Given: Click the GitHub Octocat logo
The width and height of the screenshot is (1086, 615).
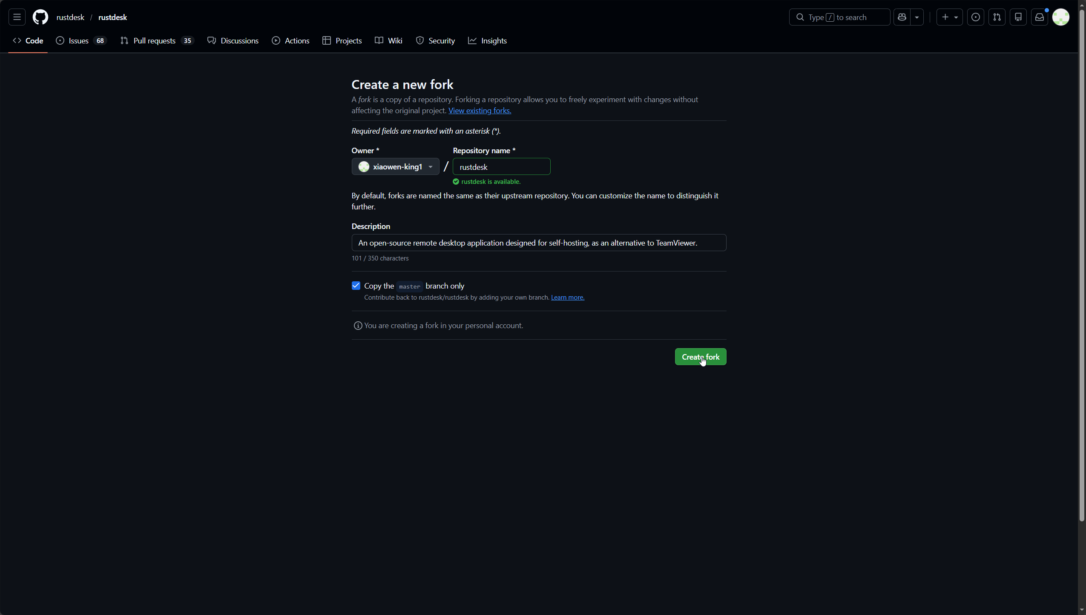Looking at the screenshot, I should tap(40, 17).
